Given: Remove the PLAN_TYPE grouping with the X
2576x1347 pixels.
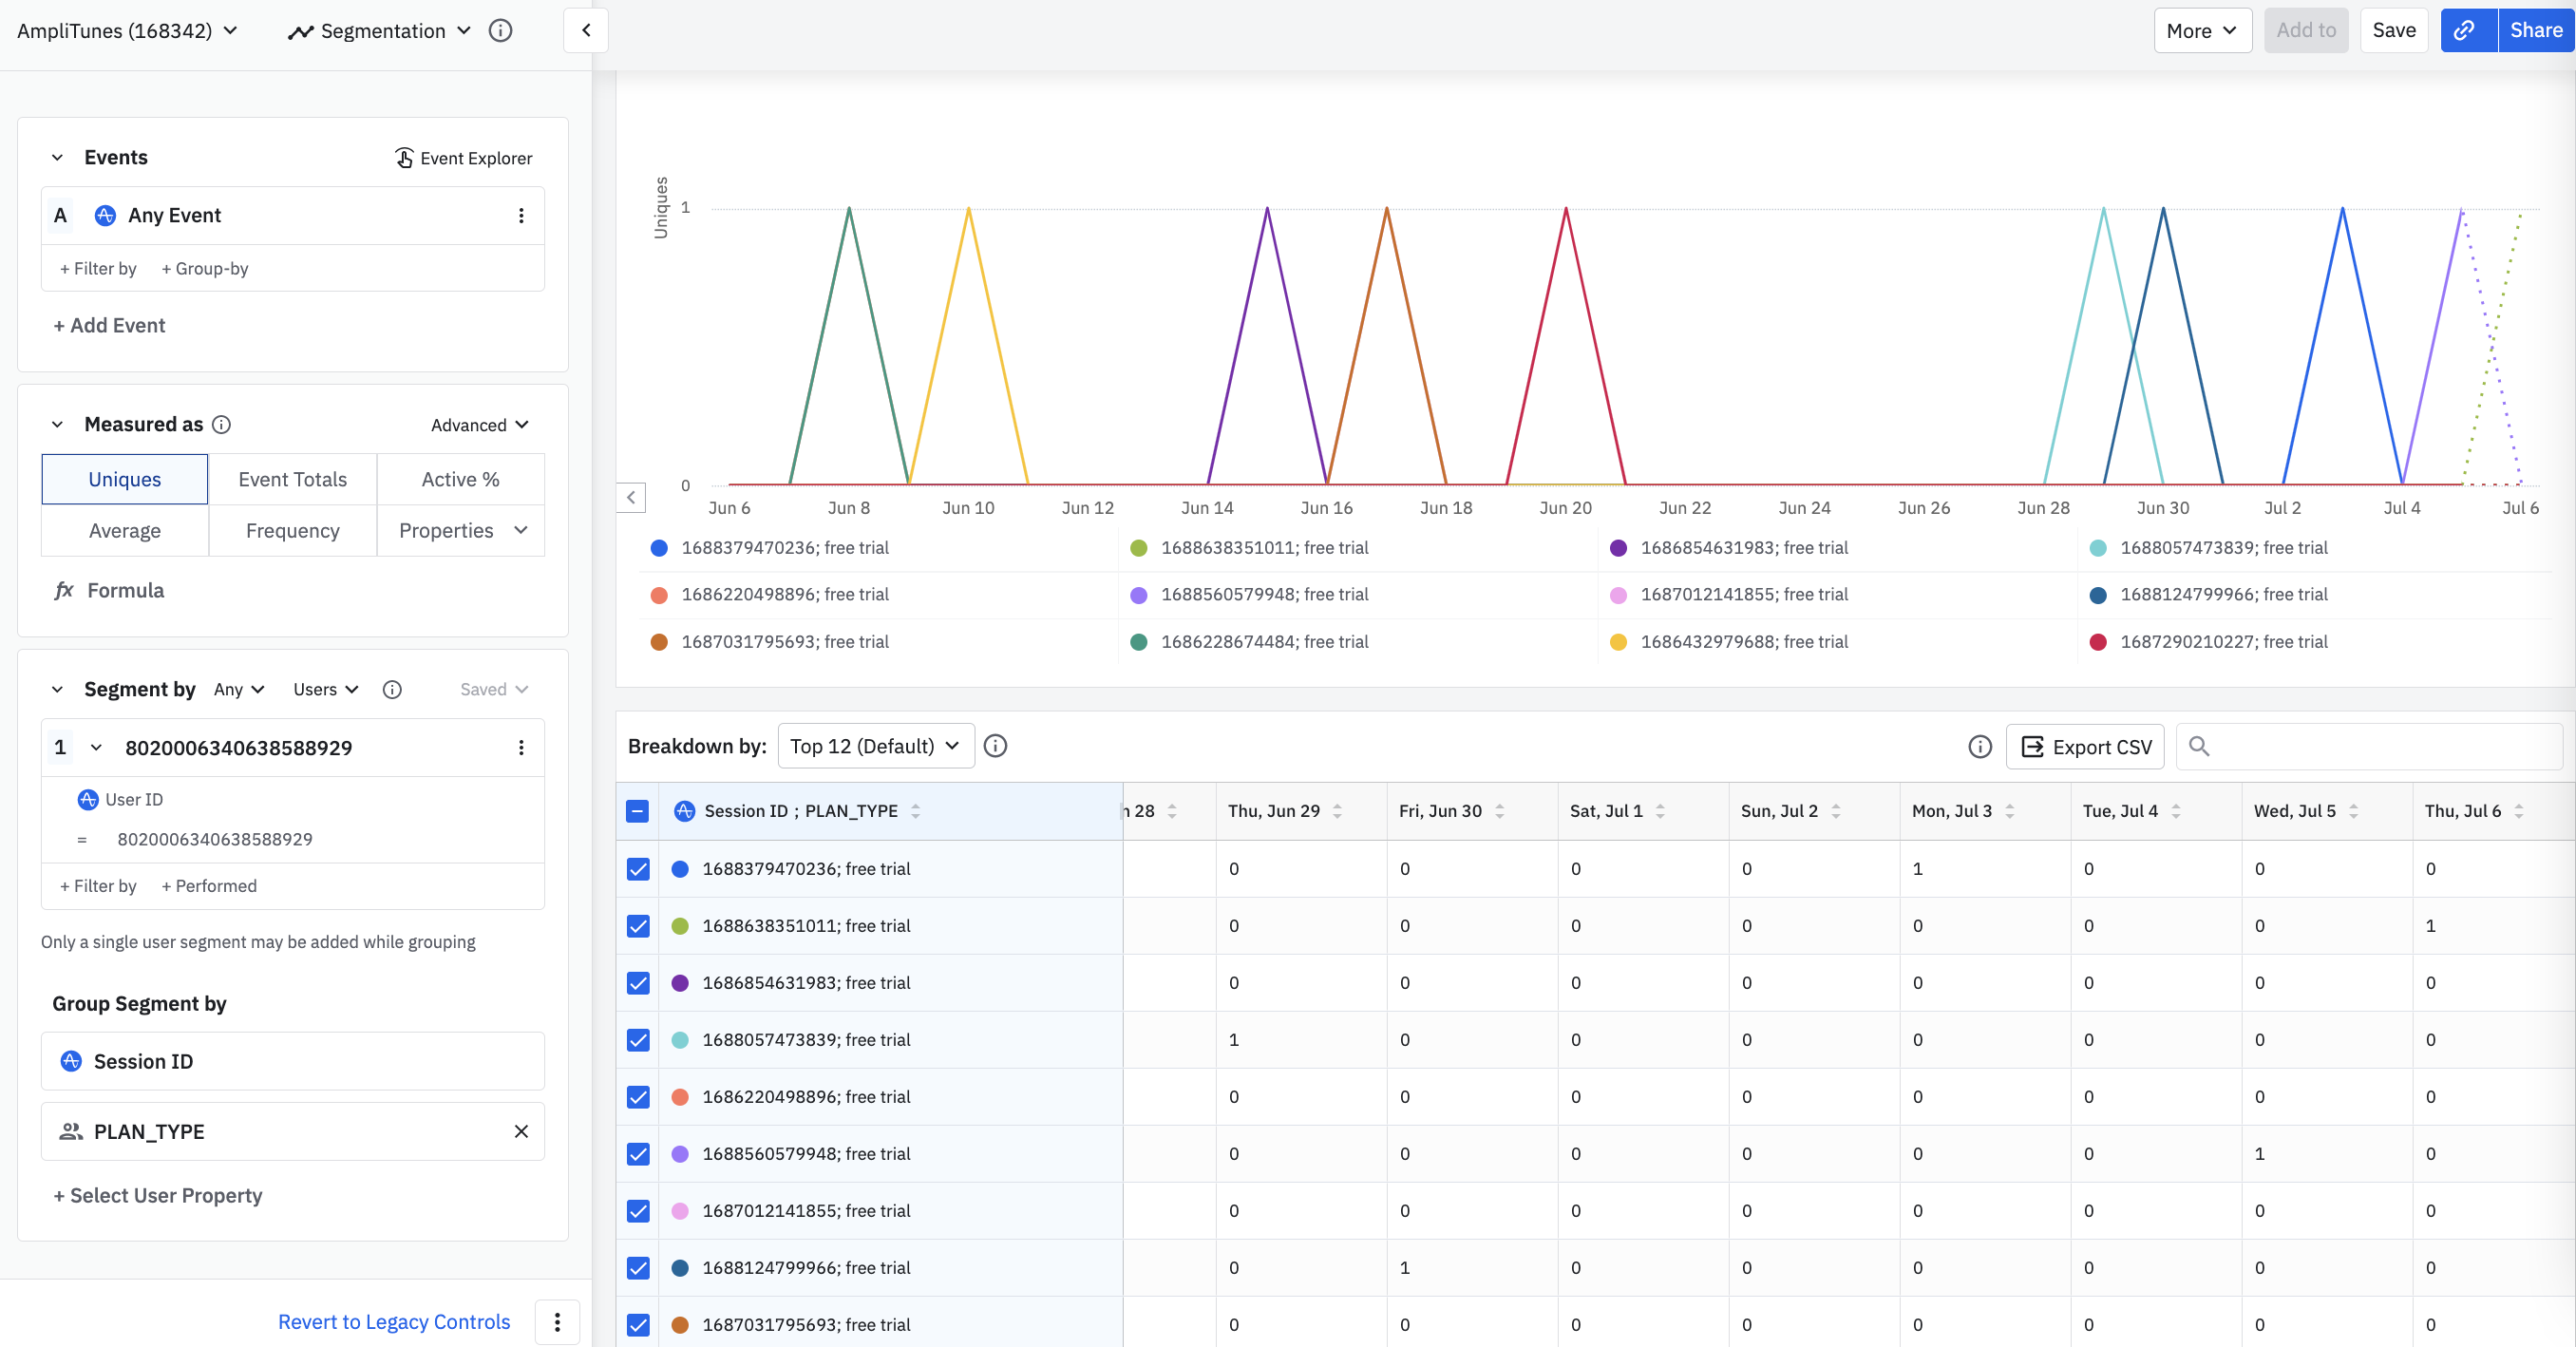Looking at the screenshot, I should (521, 1131).
